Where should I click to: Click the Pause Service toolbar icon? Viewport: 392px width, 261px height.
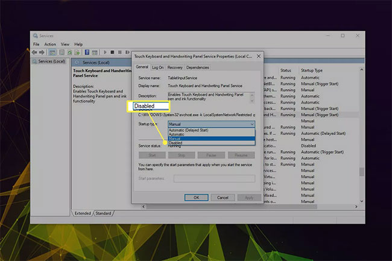pyautogui.click(x=120, y=52)
